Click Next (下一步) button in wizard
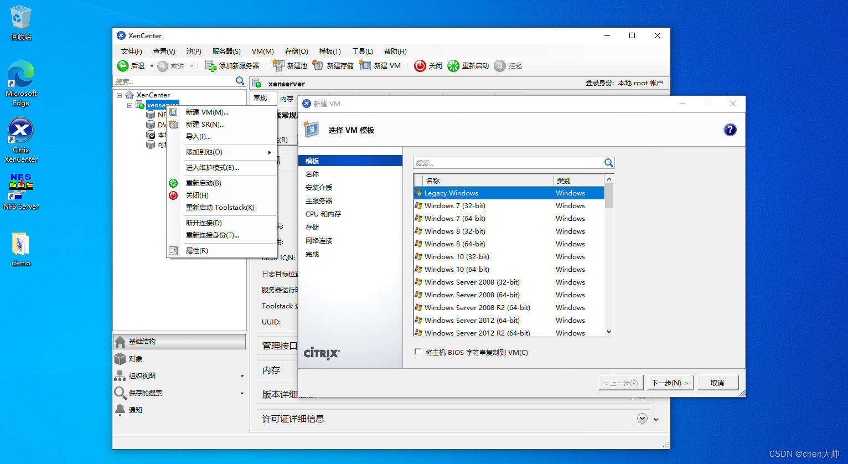This screenshot has width=848, height=464. 670,383
